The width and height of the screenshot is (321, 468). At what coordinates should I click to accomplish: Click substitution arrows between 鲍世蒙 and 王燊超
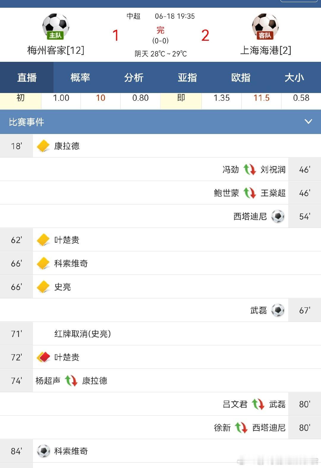(250, 193)
